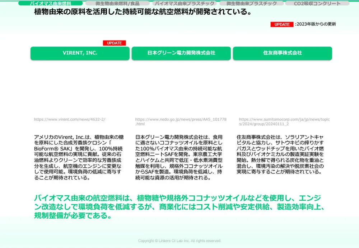359x248 pixels.
Task: Click the UPDATE legend badge at top right
Action: coord(282,24)
